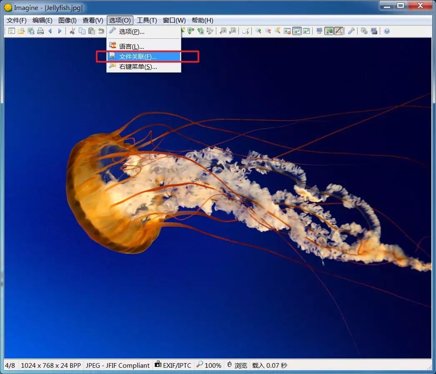This screenshot has height=374, width=436.
Task: Click the image with orange badge icon
Action: (287, 31)
